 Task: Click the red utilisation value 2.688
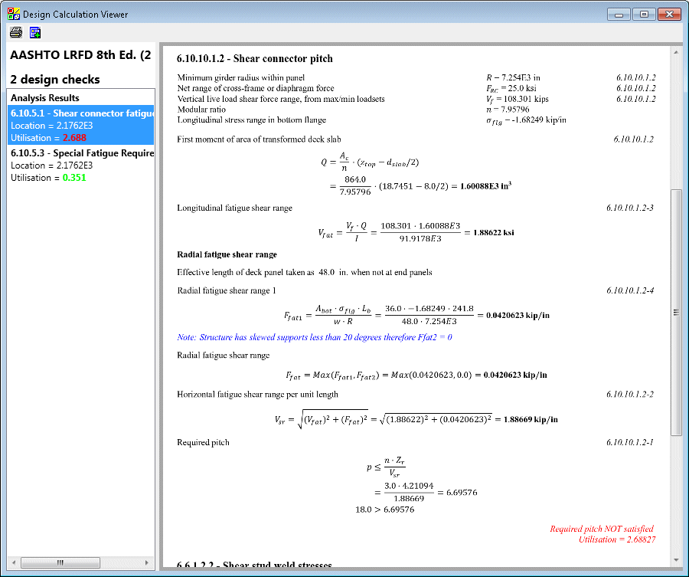(x=76, y=138)
